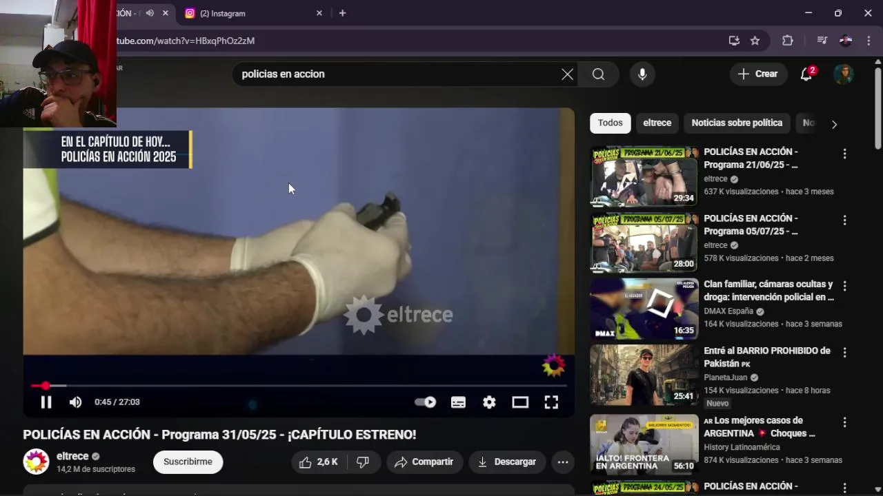Show more filter chips with right arrow
883x496 pixels.
[x=834, y=124]
